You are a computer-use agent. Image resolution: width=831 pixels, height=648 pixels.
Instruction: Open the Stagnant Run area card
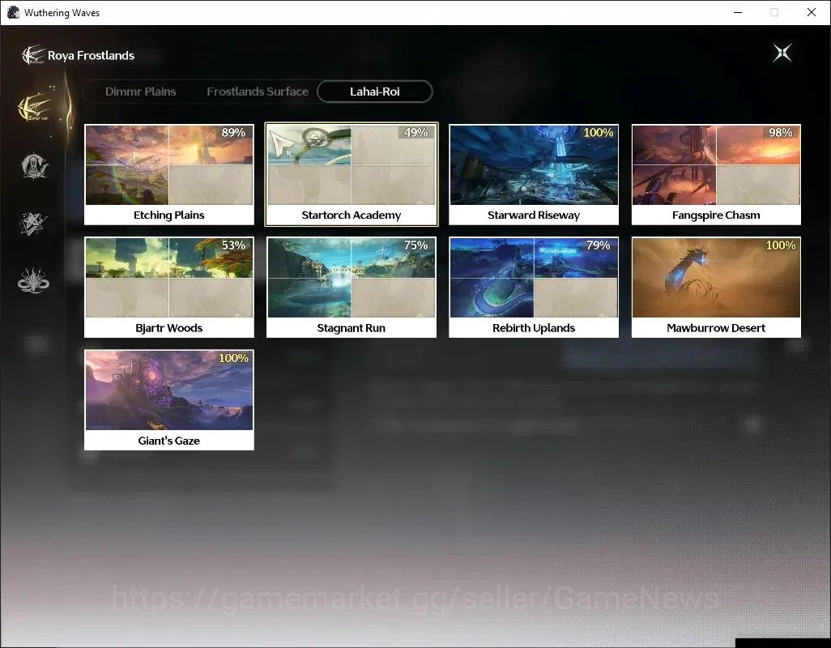pyautogui.click(x=352, y=288)
